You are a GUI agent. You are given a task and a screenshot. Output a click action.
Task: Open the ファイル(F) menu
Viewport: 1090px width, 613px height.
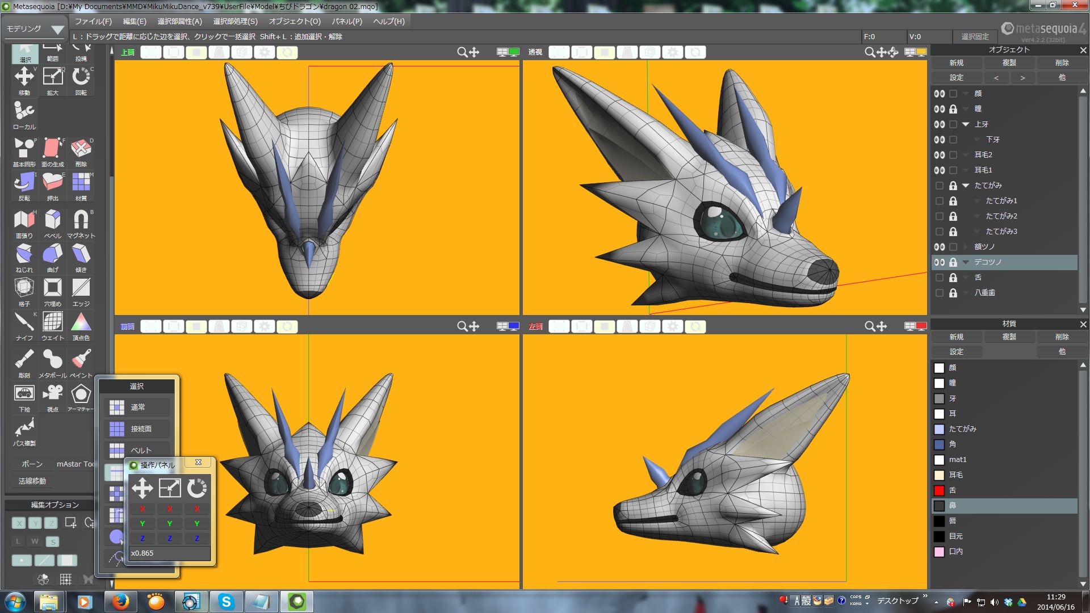[x=93, y=22]
